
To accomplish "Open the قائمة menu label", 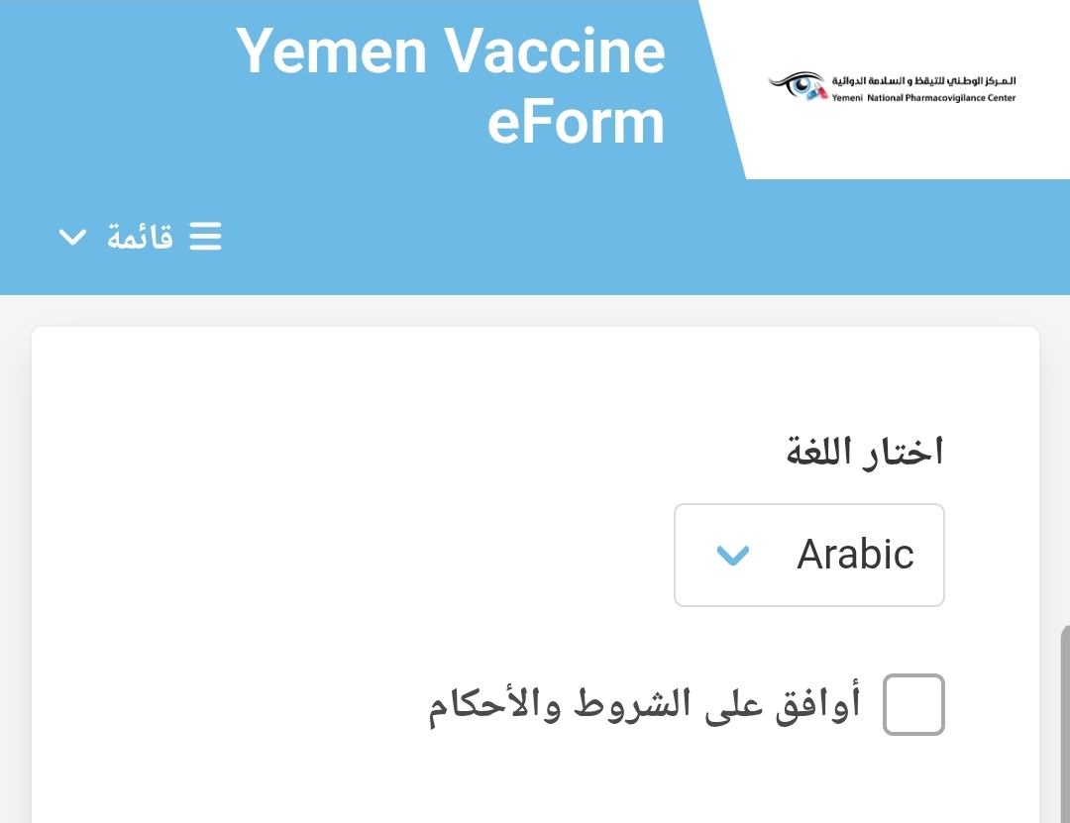I will click(x=140, y=236).
